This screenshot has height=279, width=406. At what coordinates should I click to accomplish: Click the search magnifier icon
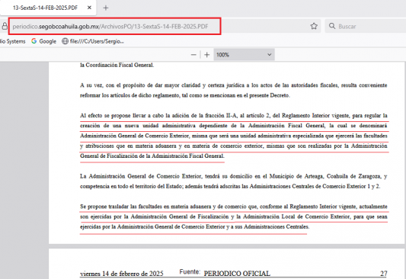(x=332, y=26)
